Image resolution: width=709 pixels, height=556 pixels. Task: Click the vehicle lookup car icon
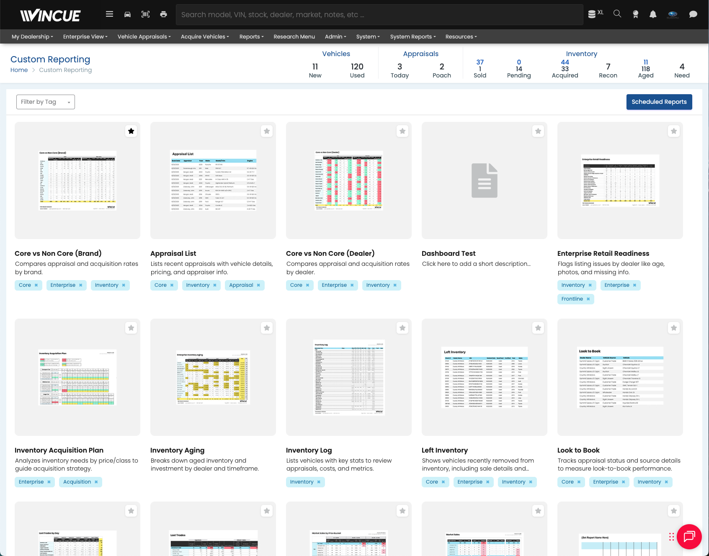[x=127, y=14]
